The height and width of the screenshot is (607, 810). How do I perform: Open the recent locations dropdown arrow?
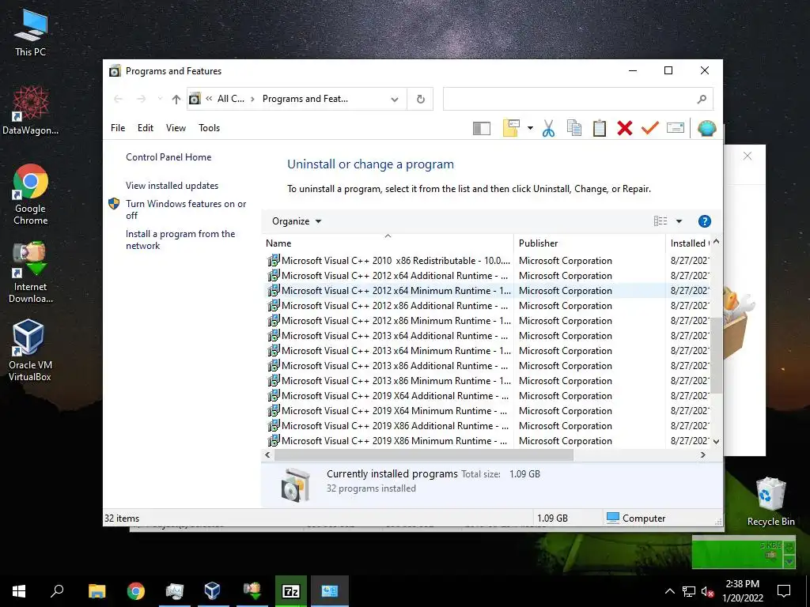pyautogui.click(x=160, y=99)
